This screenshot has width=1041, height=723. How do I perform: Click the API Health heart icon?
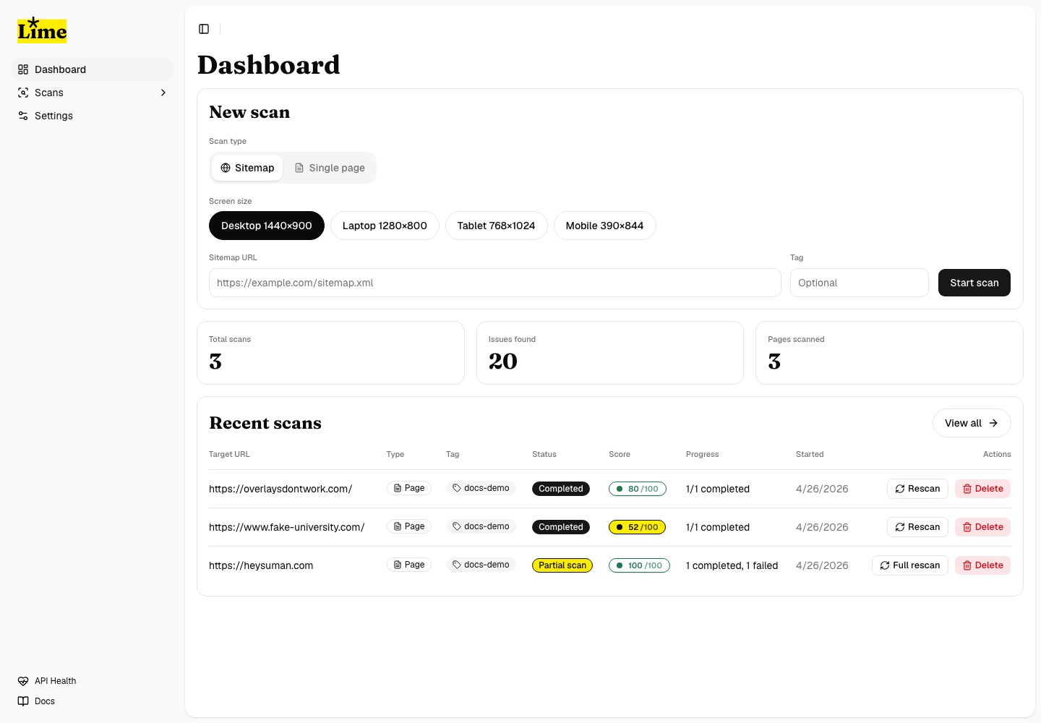click(x=22, y=680)
